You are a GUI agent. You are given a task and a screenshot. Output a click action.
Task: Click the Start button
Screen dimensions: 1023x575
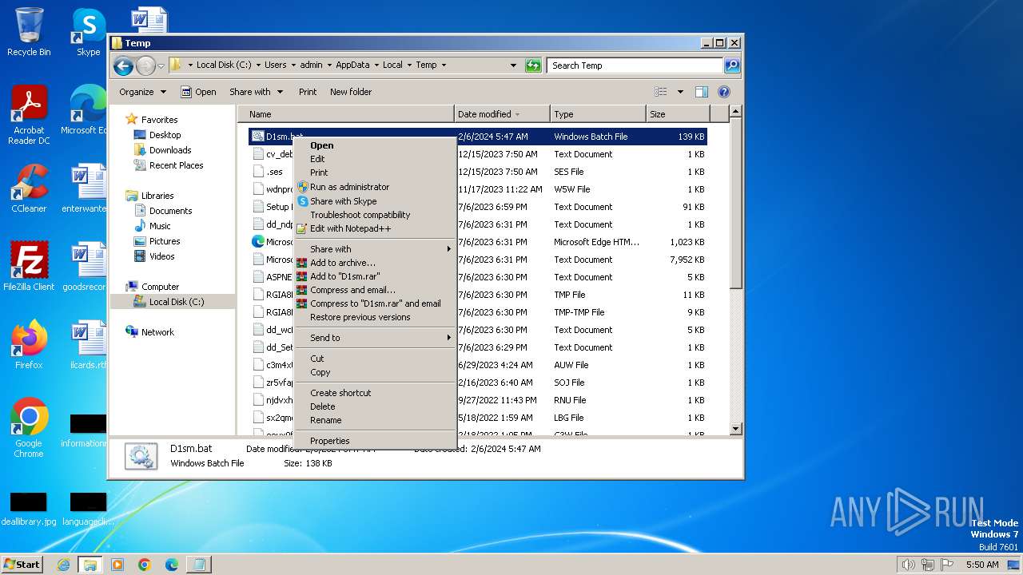pos(22,565)
